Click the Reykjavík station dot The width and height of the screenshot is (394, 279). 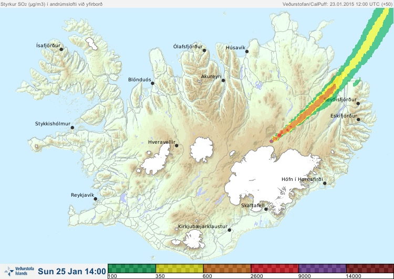click(96, 199)
